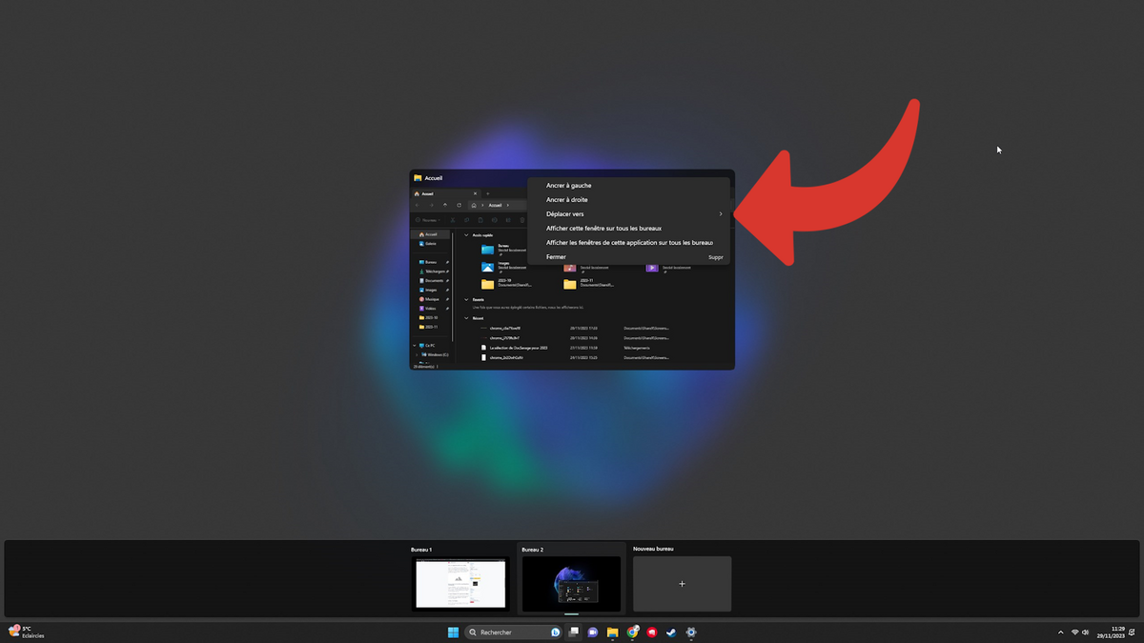
Task: Create a new virtual desktop with plus tile
Action: (682, 584)
